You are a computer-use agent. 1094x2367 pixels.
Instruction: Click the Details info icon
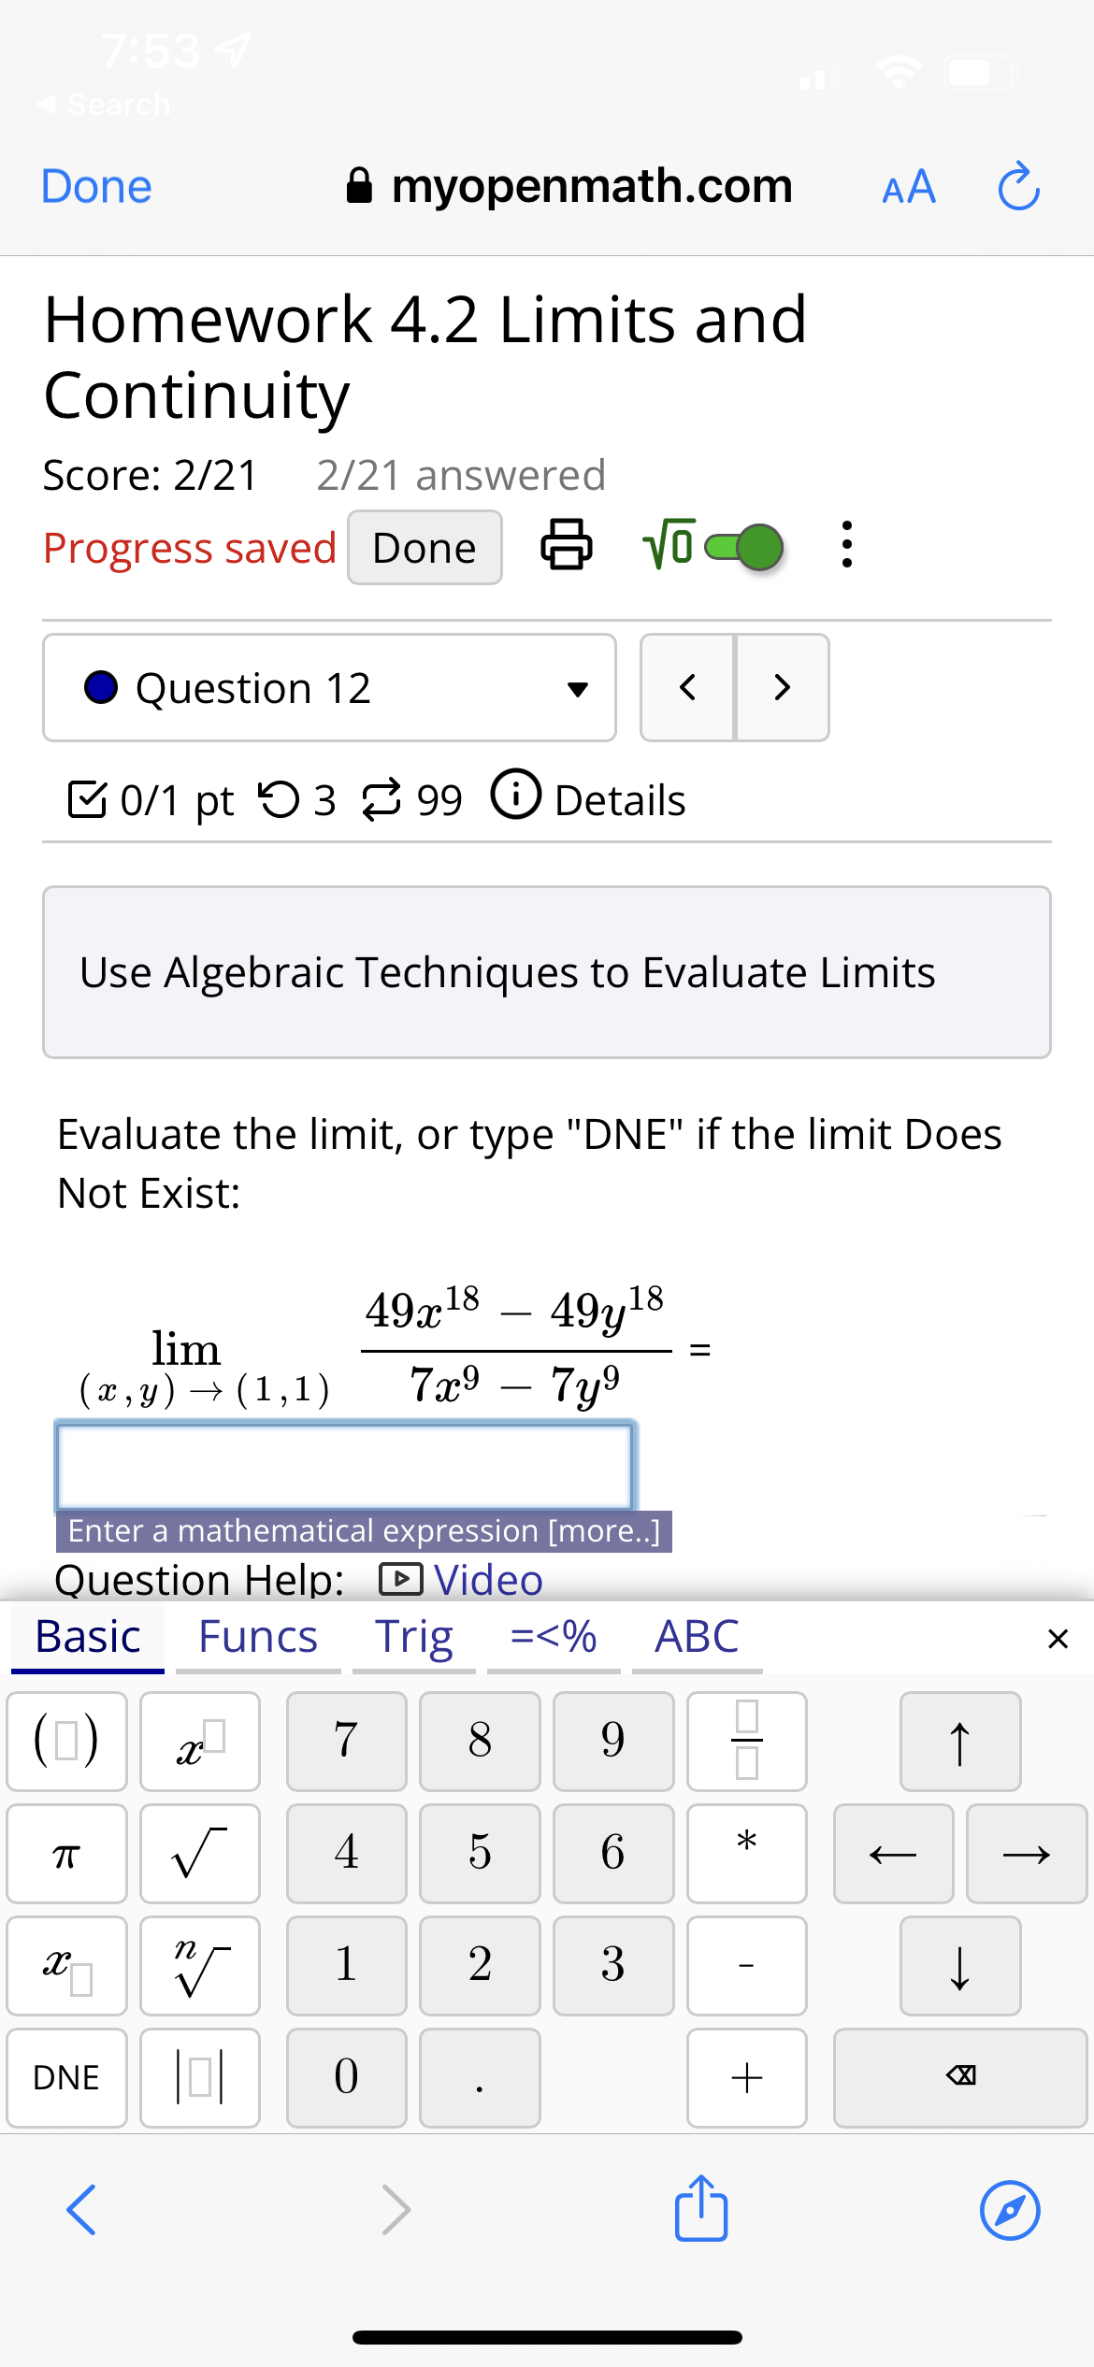tap(514, 798)
